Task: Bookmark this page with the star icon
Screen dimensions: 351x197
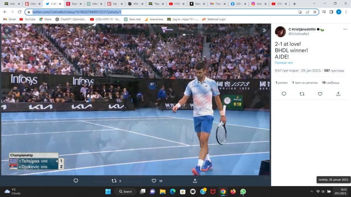Action: 315,12
